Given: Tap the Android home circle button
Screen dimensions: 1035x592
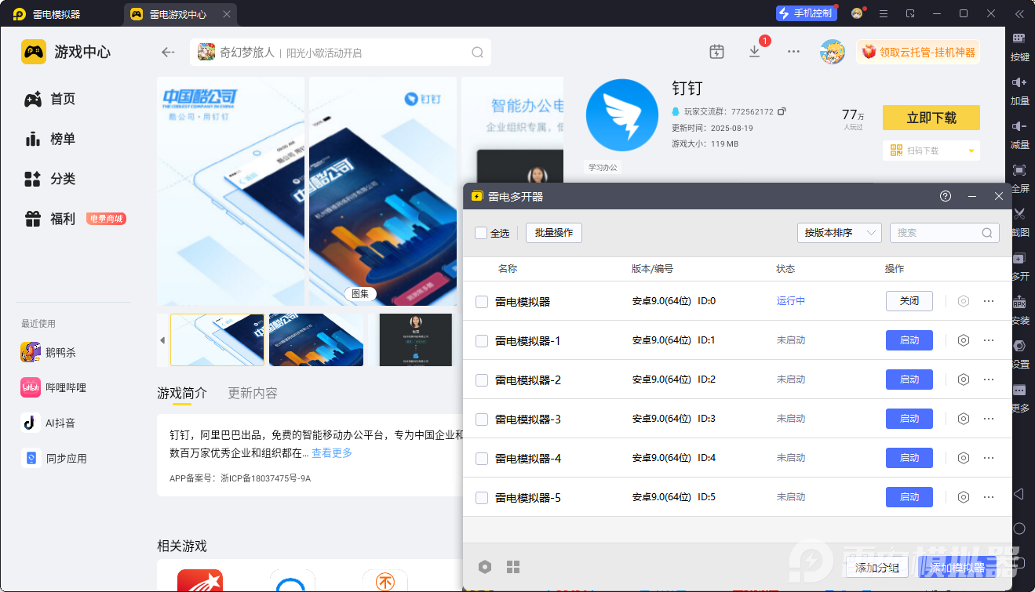Looking at the screenshot, I should coord(1019,528).
